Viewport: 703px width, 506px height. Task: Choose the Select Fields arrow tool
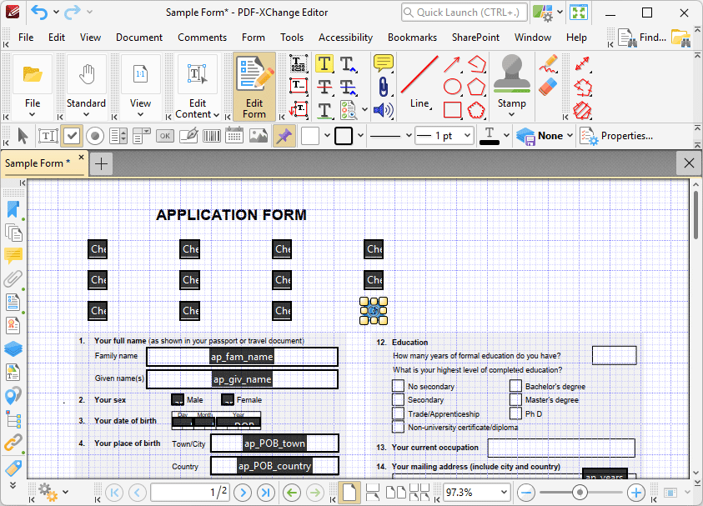click(23, 136)
